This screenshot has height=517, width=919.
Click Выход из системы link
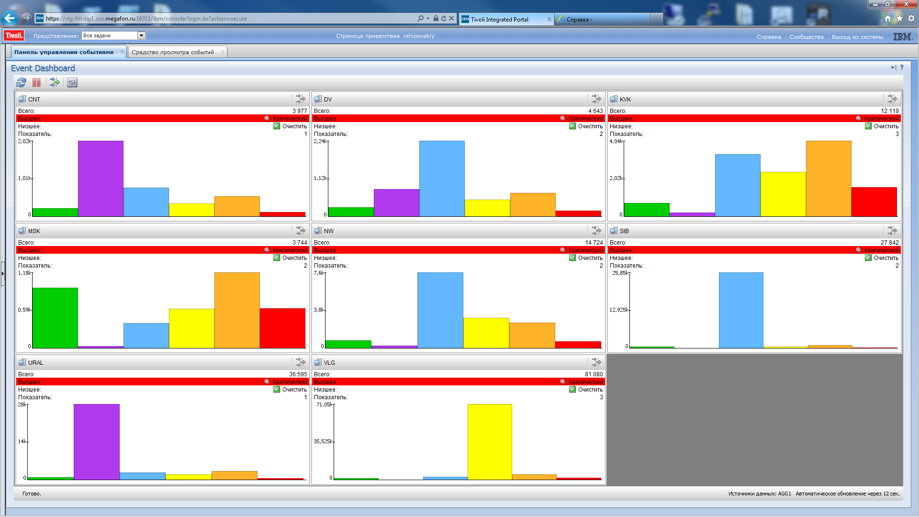(x=857, y=37)
